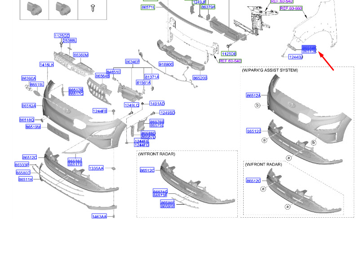Click part label 86340F

pyautogui.click(x=132, y=62)
